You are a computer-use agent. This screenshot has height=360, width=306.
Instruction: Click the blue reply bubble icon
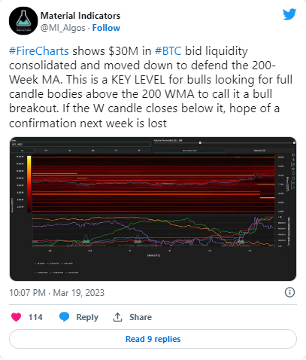pos(64,317)
